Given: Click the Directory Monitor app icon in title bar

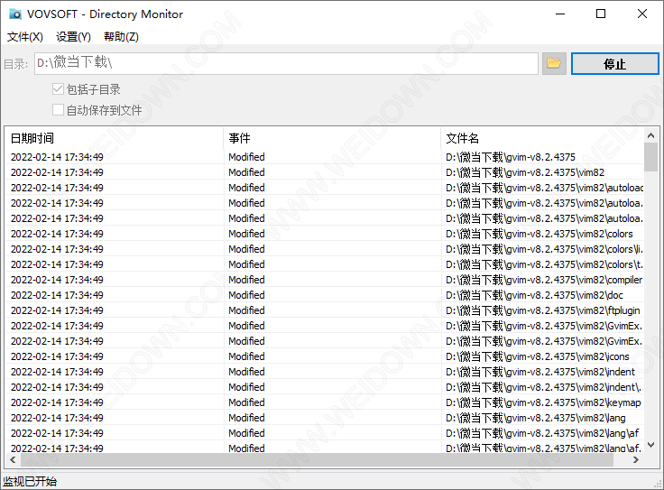Looking at the screenshot, I should (x=15, y=14).
